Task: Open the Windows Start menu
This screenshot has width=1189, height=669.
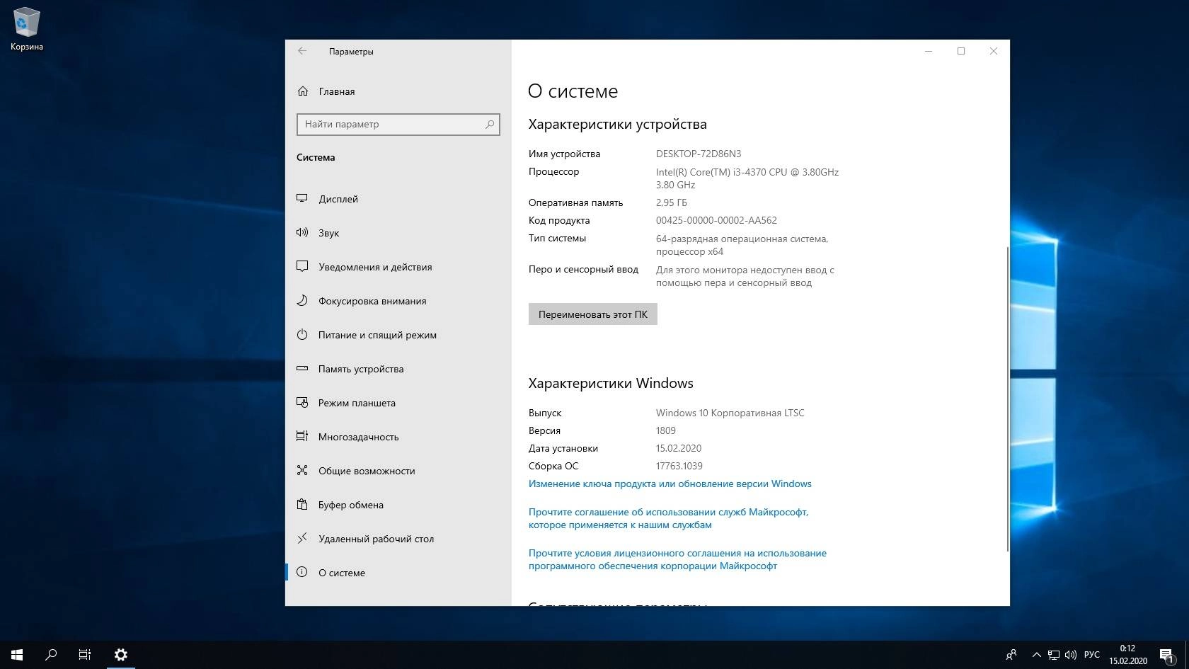Action: coord(17,655)
